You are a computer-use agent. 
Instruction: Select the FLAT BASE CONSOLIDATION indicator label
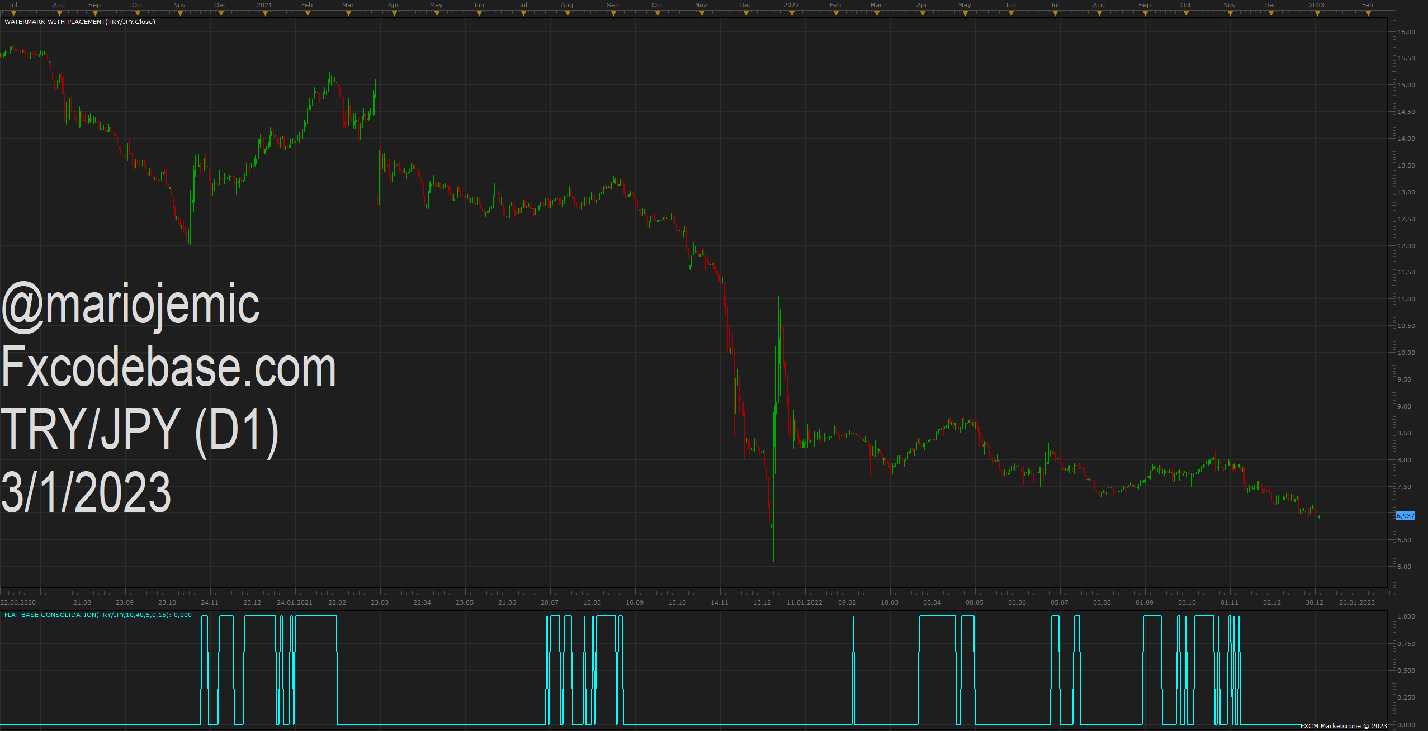point(98,615)
